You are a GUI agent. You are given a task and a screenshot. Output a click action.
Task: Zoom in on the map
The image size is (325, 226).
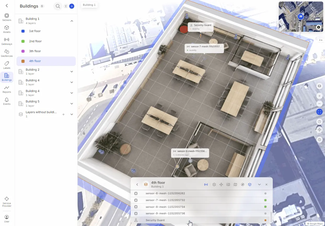pos(319,96)
